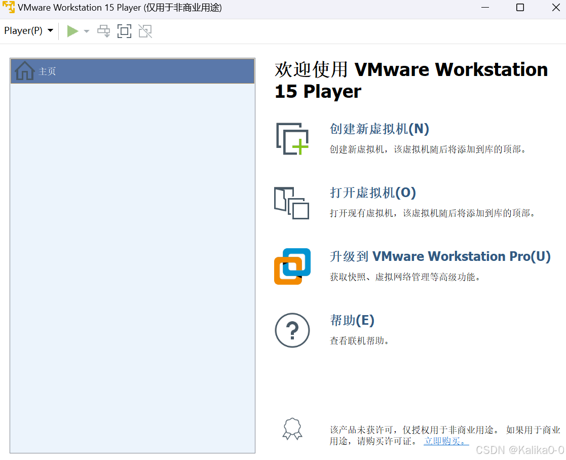Select the 主页 home item in library
Image resolution: width=566 pixels, height=460 pixels.
(x=132, y=71)
